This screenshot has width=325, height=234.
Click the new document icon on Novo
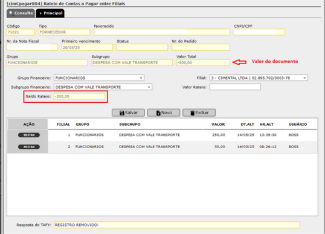click(158, 113)
